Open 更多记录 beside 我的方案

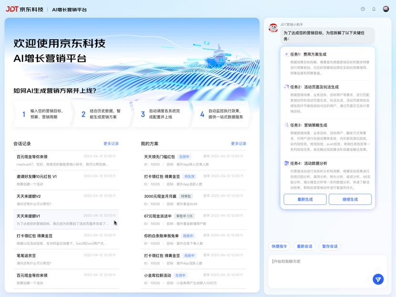239,144
